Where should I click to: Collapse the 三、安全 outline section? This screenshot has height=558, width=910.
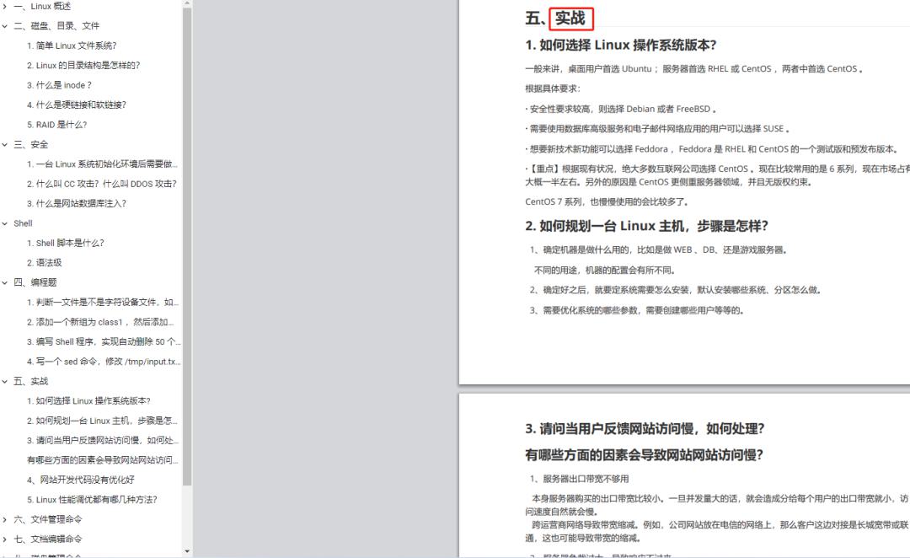5,145
